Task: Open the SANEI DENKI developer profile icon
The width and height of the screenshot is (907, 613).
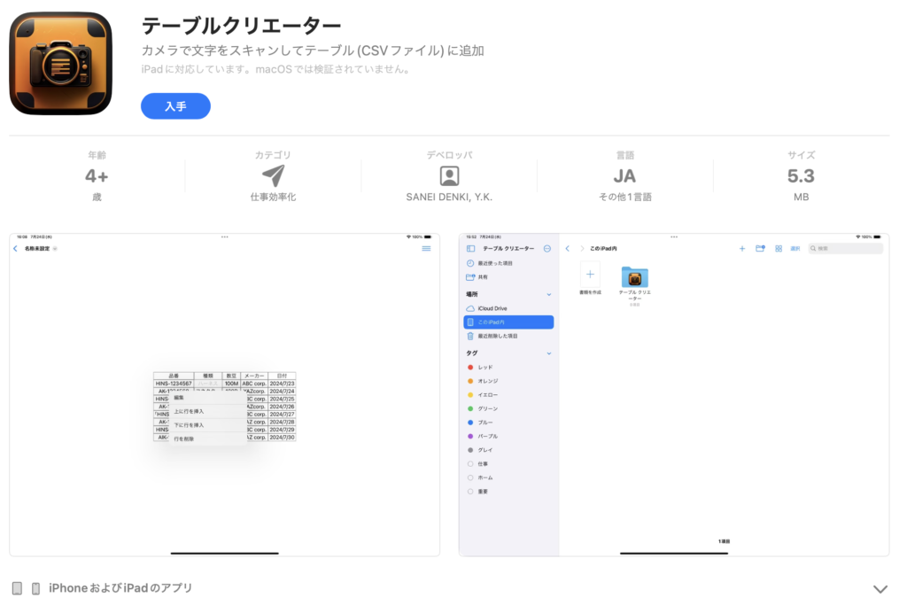Action: pyautogui.click(x=449, y=175)
